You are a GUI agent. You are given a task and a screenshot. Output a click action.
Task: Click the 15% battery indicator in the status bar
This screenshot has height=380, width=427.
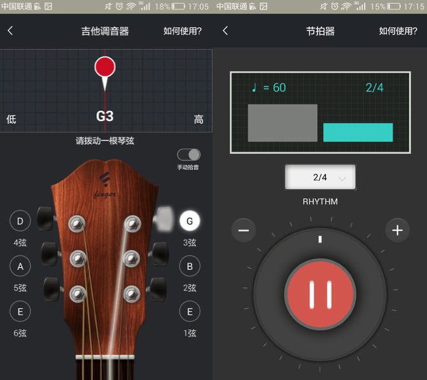pyautogui.click(x=386, y=6)
